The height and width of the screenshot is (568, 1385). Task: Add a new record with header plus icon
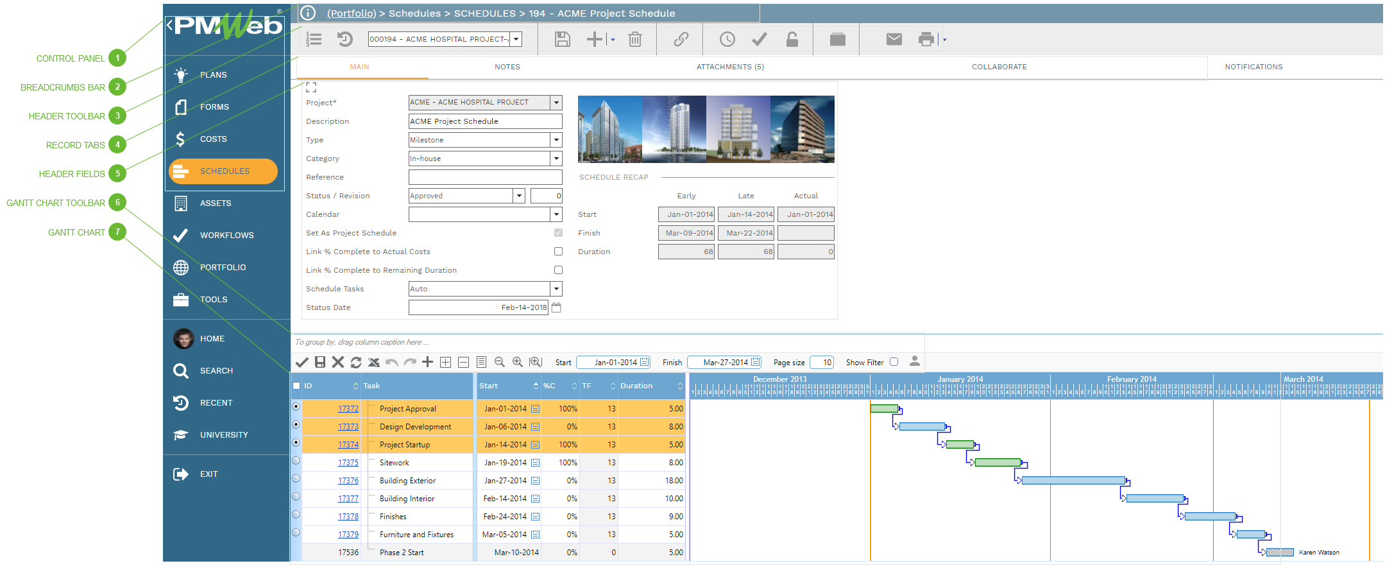click(595, 39)
